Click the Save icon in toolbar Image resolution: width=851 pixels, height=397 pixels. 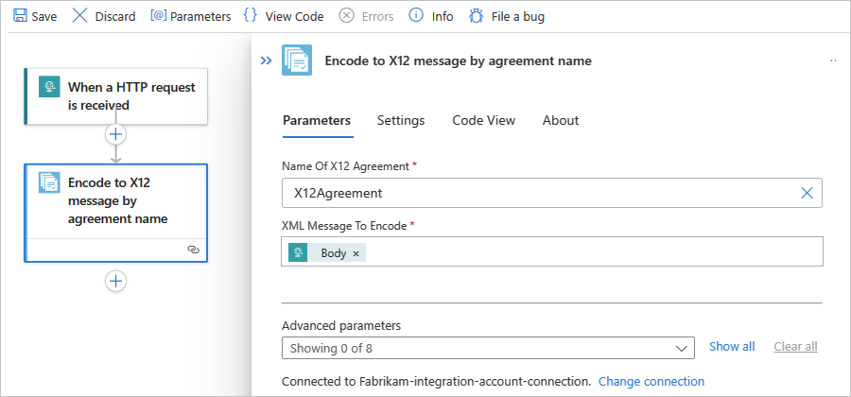pyautogui.click(x=19, y=16)
